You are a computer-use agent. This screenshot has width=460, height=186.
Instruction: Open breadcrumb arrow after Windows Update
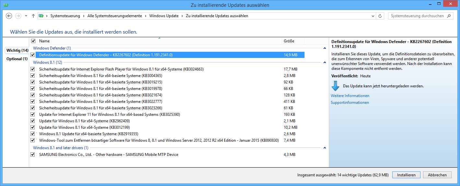click(x=182, y=16)
